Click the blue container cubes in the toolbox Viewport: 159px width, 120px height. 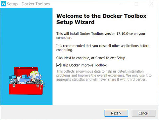click(x=12, y=77)
